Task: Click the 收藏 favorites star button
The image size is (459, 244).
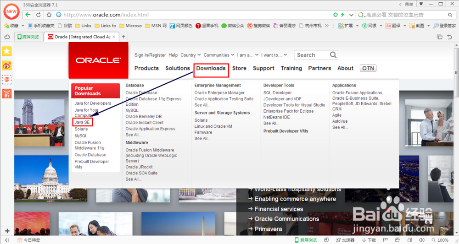Action: pos(11,26)
